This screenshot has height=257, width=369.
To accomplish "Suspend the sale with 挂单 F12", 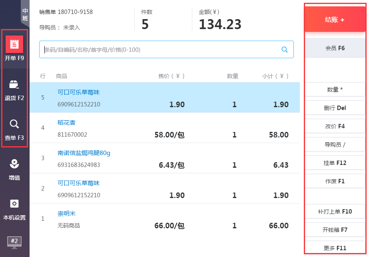I will coord(335,163).
